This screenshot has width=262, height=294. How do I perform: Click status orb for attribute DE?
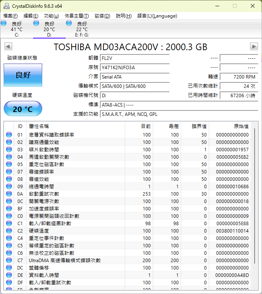click(x=9, y=275)
